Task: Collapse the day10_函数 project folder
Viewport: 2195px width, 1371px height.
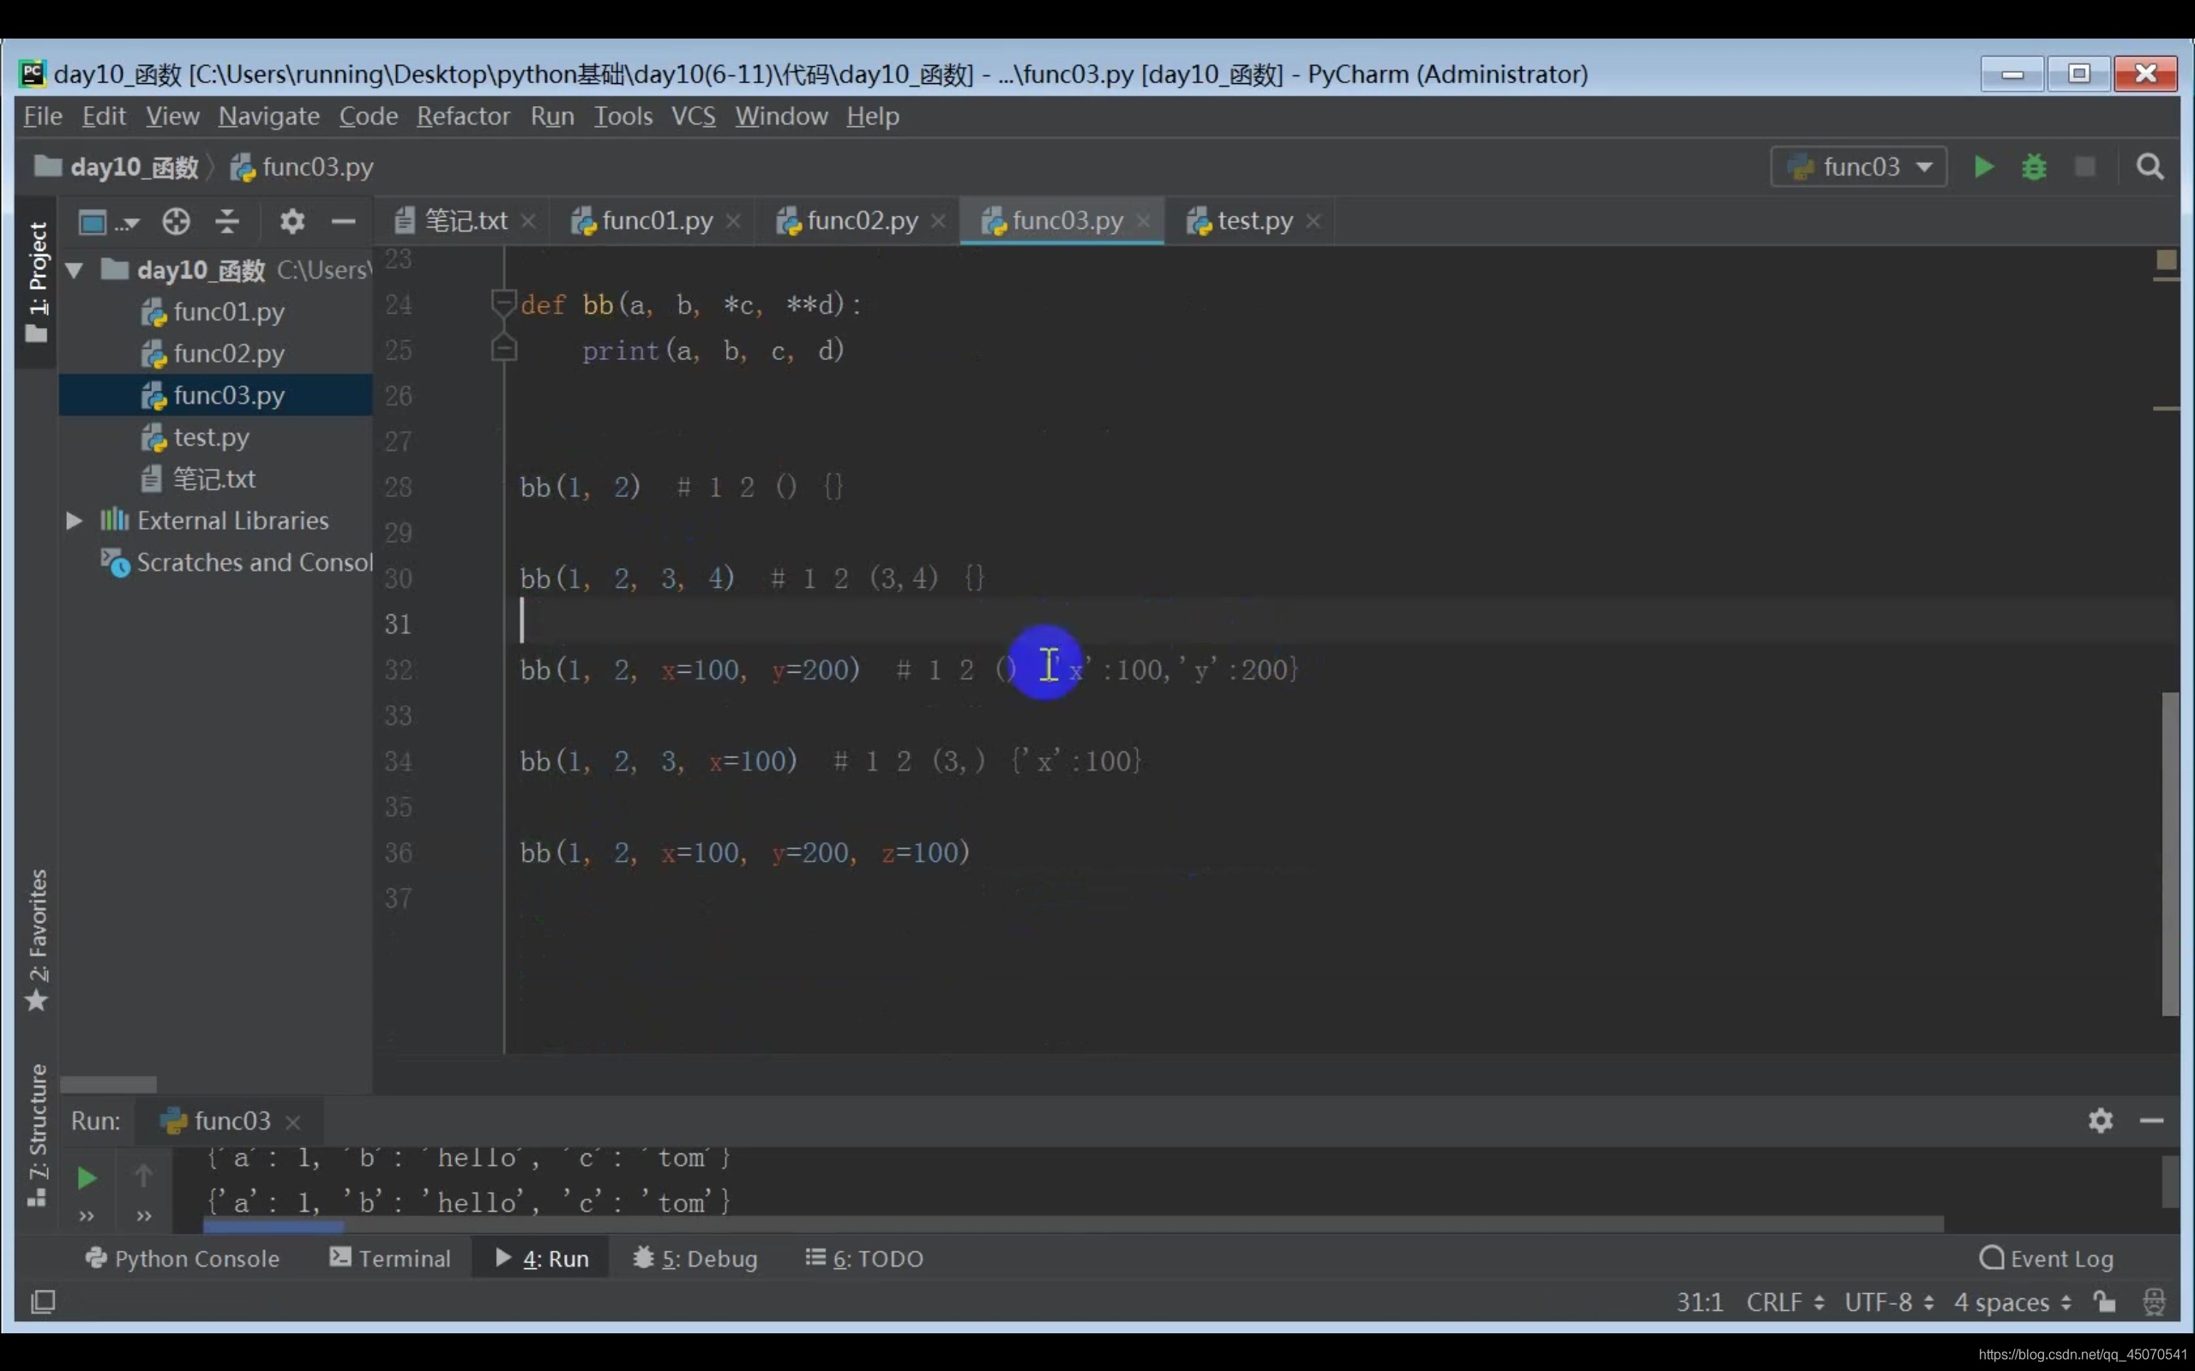Action: point(75,270)
